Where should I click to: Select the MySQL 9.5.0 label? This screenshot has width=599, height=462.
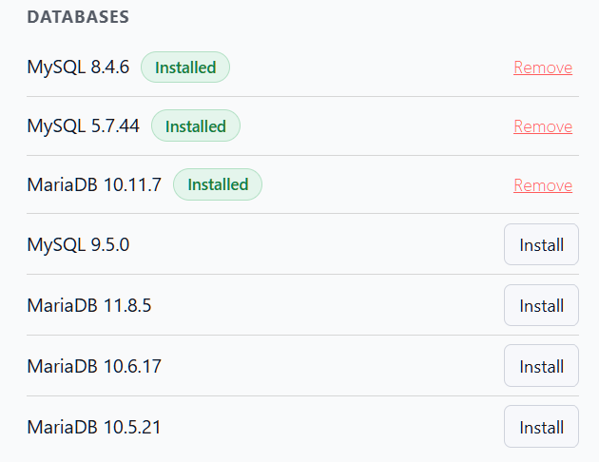[78, 244]
